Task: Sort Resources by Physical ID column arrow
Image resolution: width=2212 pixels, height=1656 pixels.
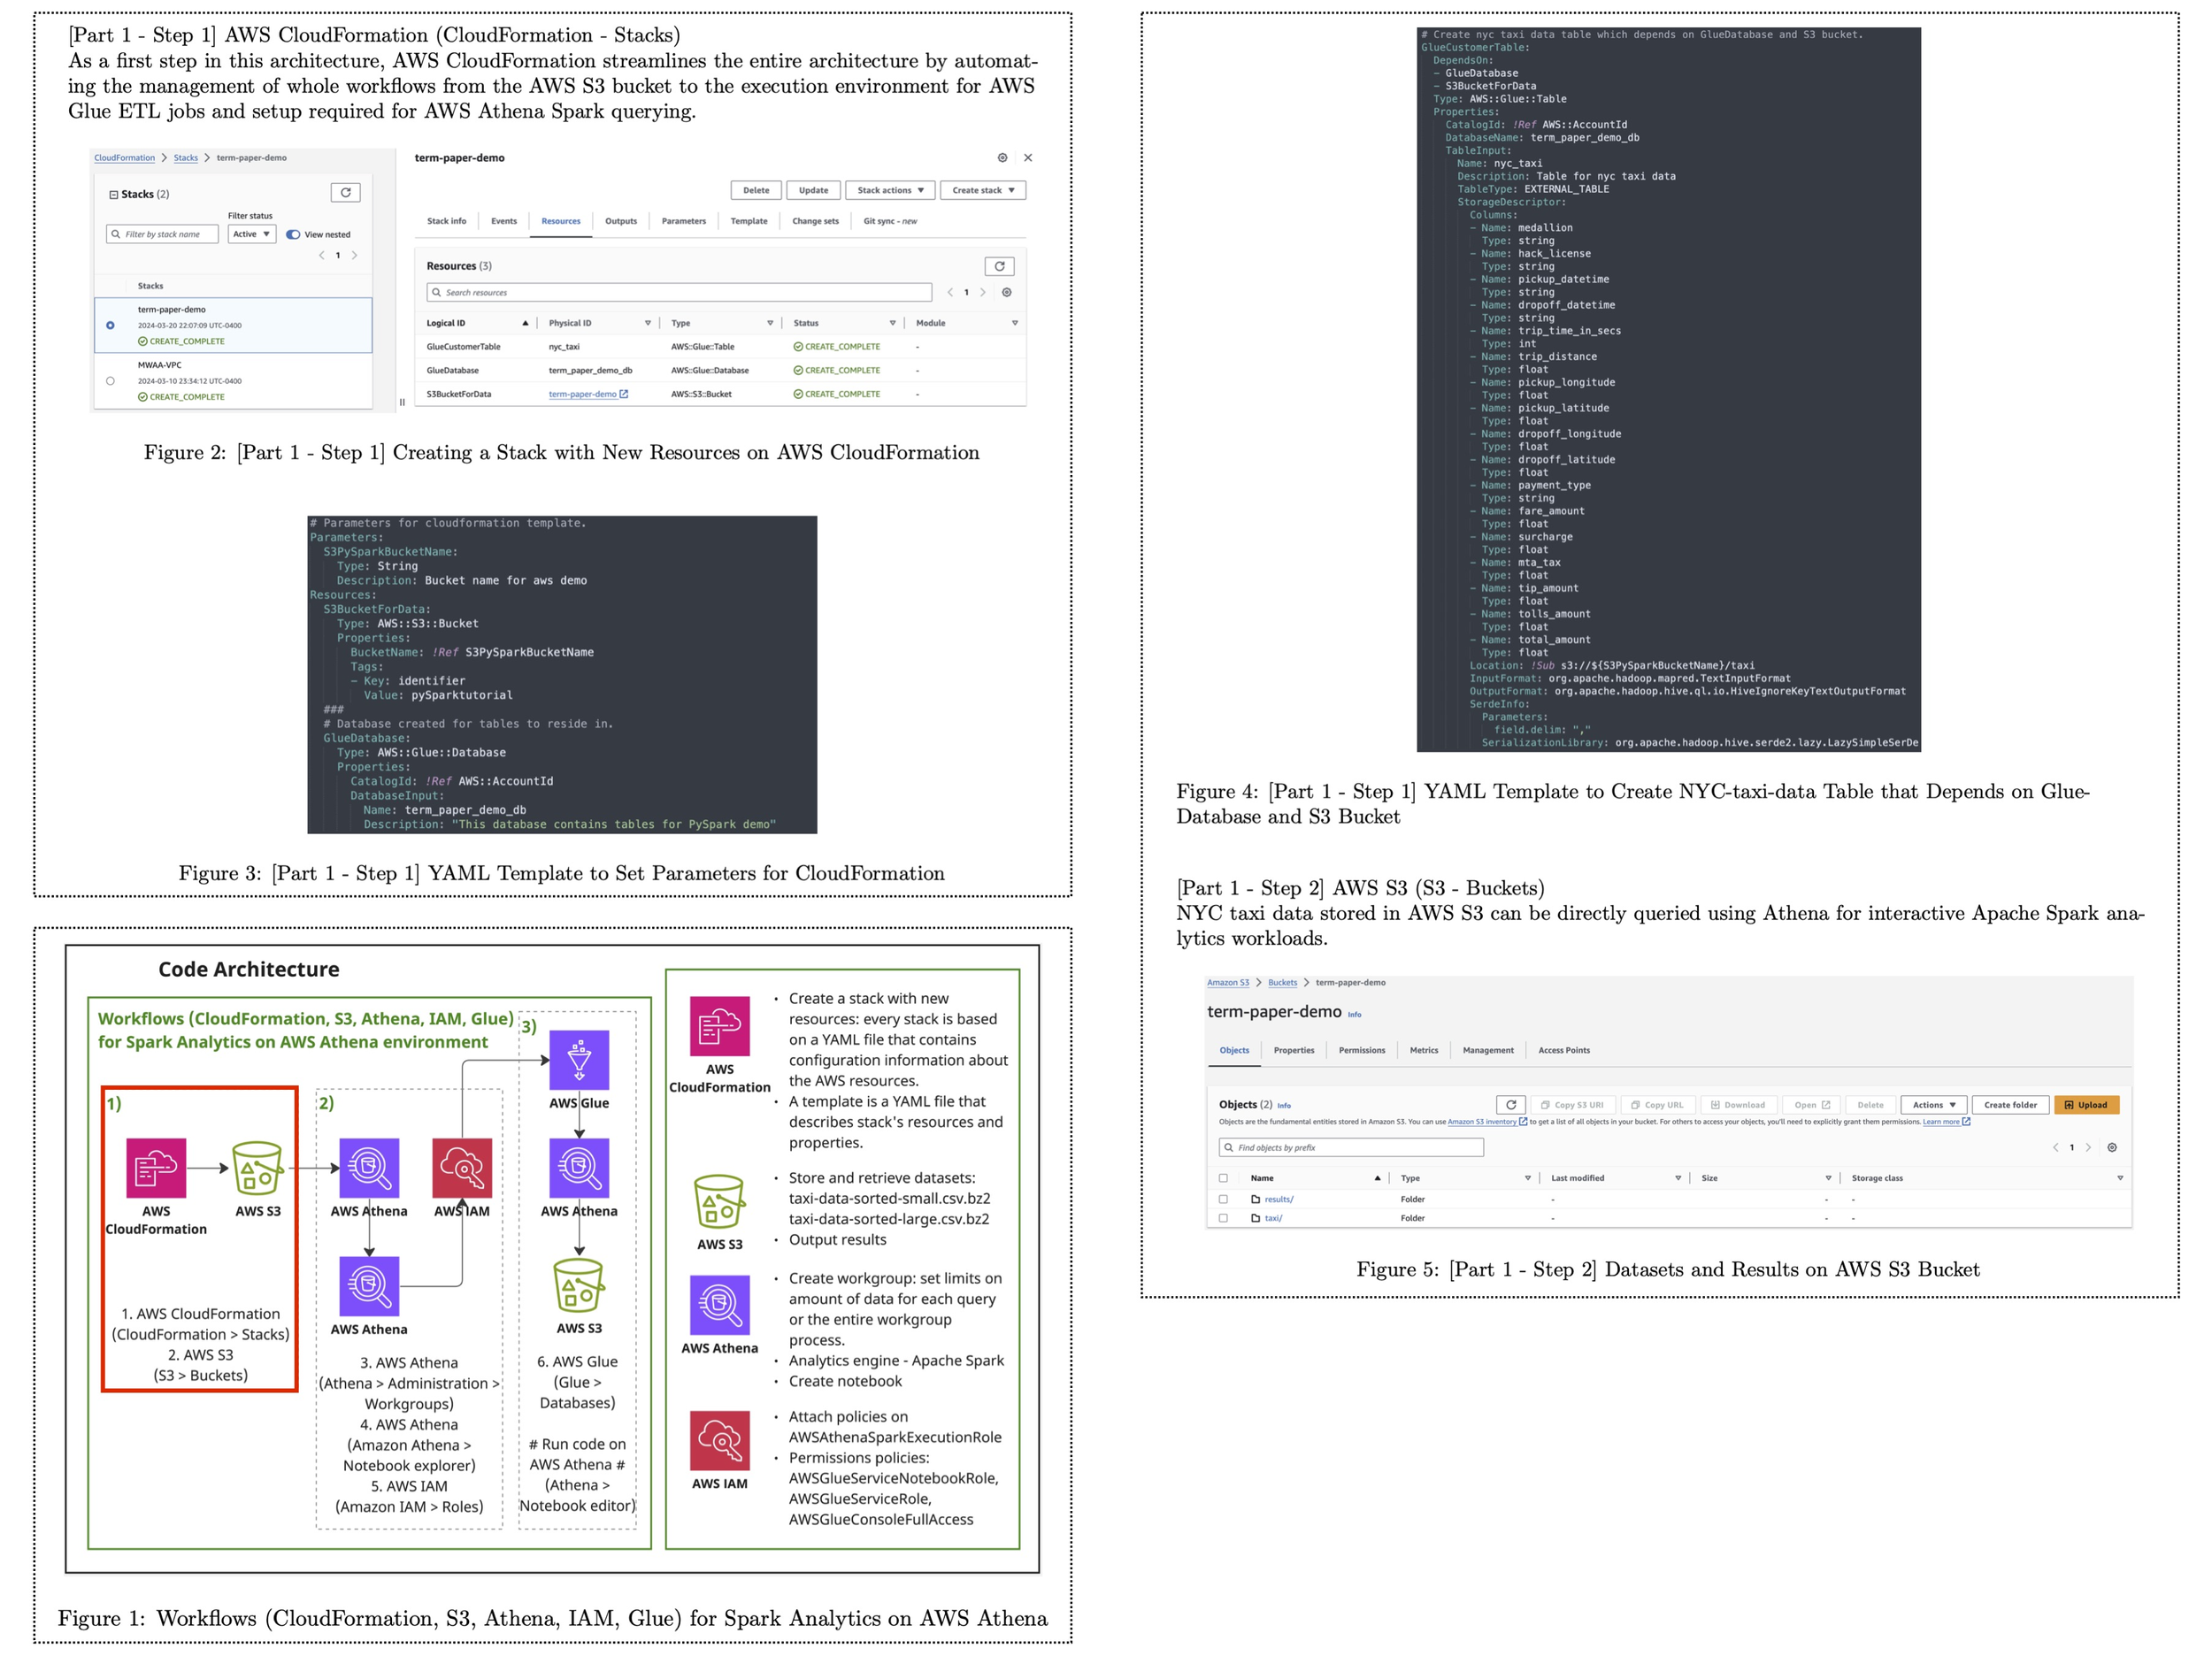Action: [x=648, y=323]
